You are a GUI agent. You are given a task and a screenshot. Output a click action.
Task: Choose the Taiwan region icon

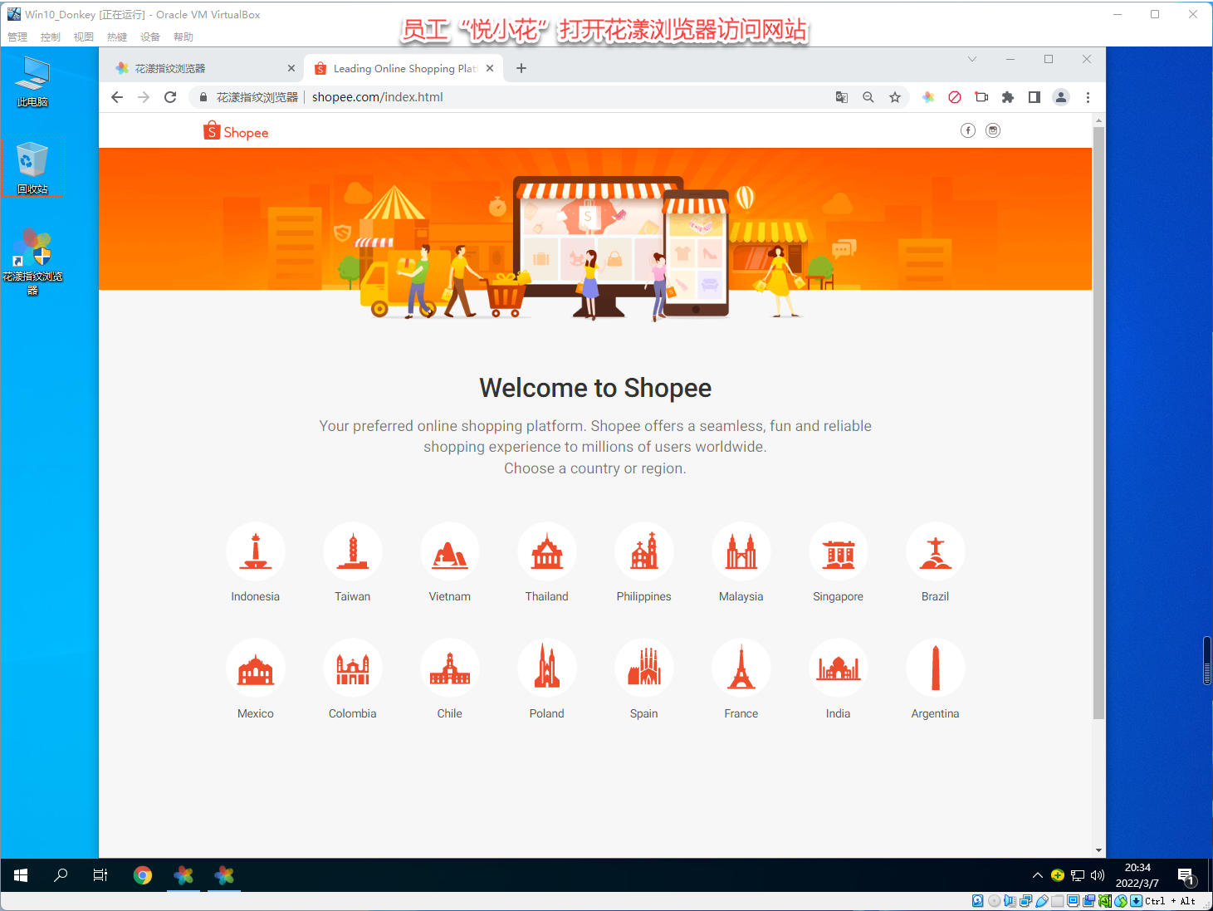[x=353, y=551]
